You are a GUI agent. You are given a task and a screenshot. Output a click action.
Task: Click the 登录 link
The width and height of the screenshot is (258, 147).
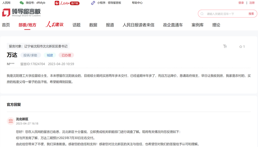(241, 3)
